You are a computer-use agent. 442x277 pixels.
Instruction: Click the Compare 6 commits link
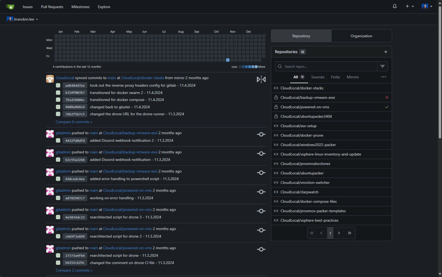click(74, 122)
